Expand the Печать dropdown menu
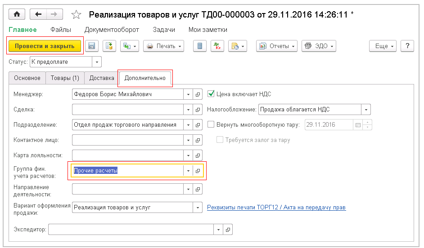This screenshot has height=248, width=424. coord(164,46)
